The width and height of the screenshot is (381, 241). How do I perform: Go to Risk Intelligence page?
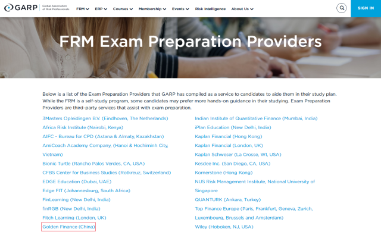coord(210,9)
